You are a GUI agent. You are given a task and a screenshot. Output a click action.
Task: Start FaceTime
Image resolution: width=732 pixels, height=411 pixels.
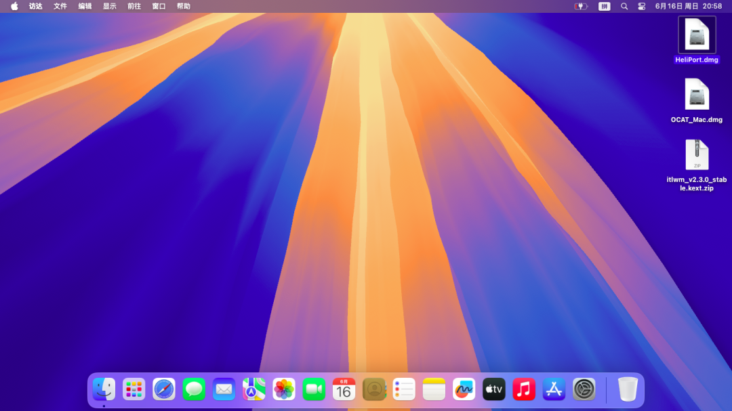pyautogui.click(x=314, y=389)
